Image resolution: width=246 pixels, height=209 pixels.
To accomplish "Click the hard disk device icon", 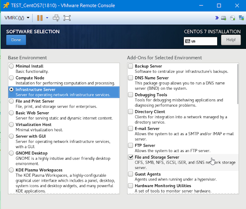I will click(224, 18).
